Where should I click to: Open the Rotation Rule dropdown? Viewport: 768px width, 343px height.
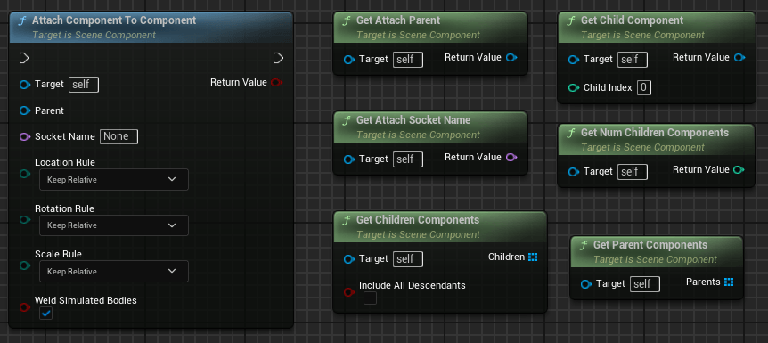(114, 225)
